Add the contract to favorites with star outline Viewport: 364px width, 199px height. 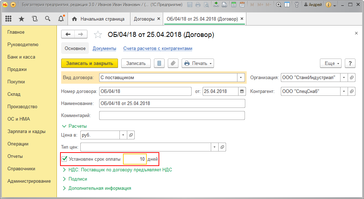(98, 34)
